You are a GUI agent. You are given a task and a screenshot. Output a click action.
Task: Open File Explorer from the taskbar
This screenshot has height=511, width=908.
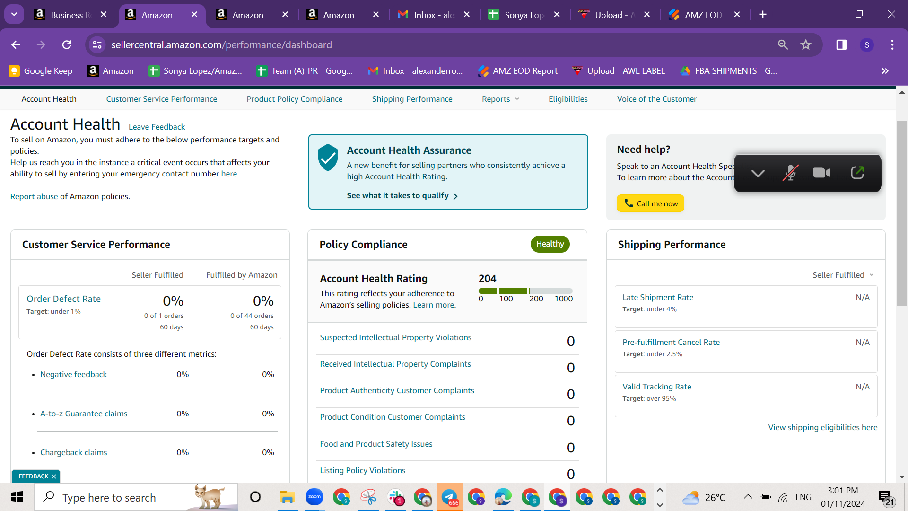[x=287, y=497]
